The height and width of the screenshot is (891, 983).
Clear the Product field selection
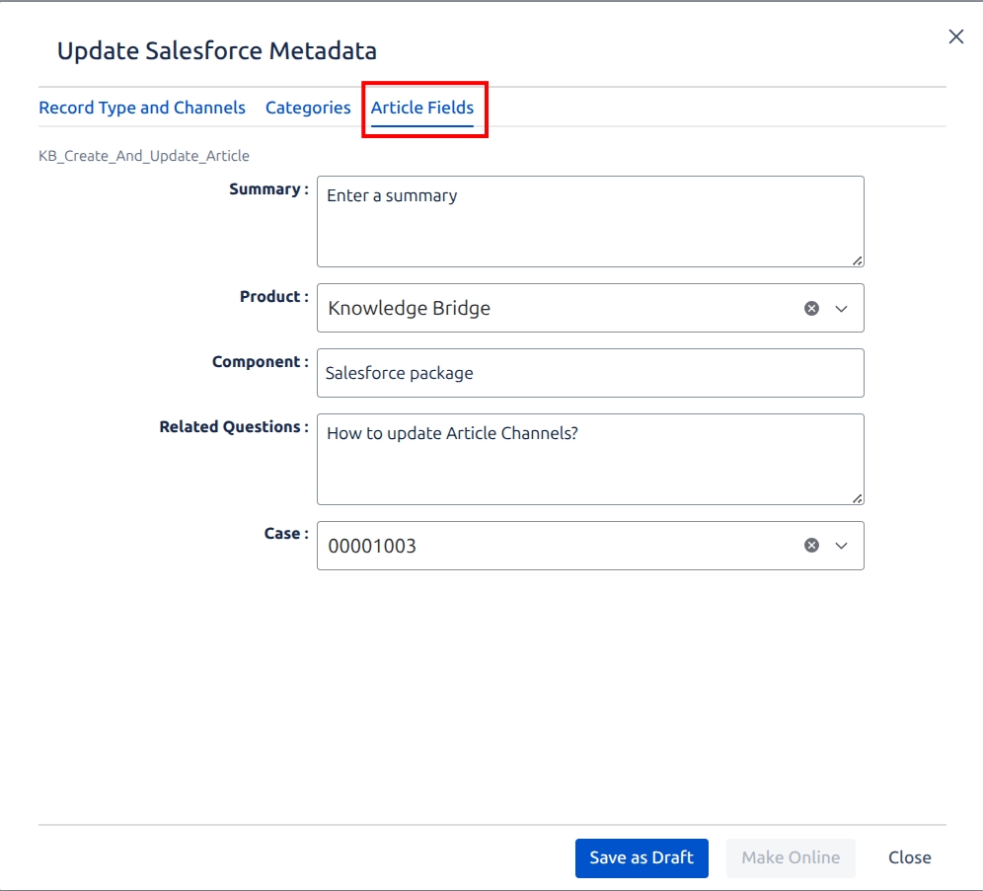tap(811, 308)
